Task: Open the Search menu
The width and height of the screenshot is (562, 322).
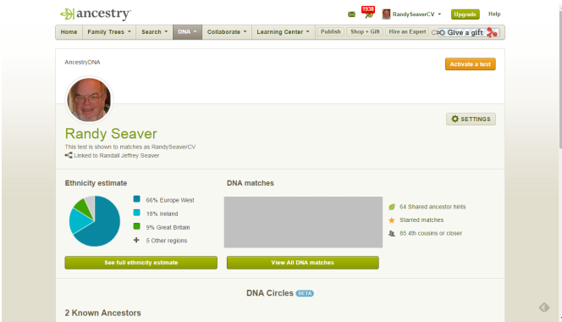Action: (x=155, y=32)
